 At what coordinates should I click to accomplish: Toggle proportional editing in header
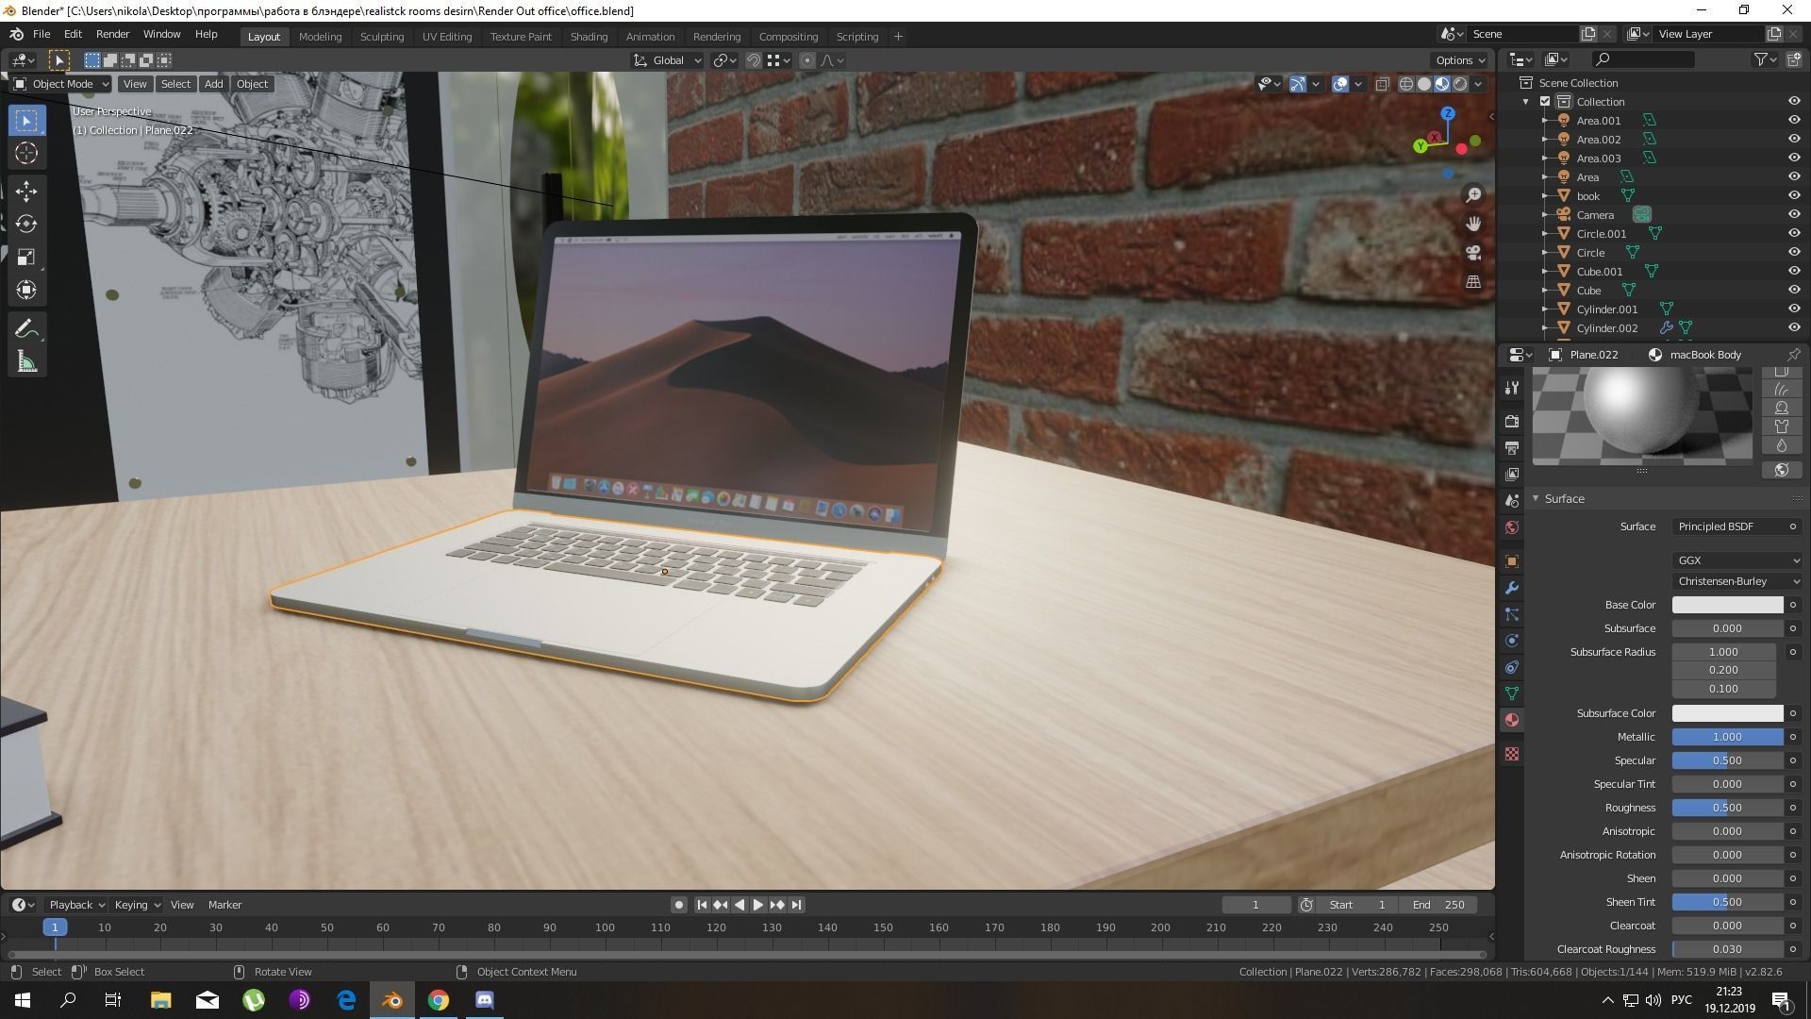(807, 60)
